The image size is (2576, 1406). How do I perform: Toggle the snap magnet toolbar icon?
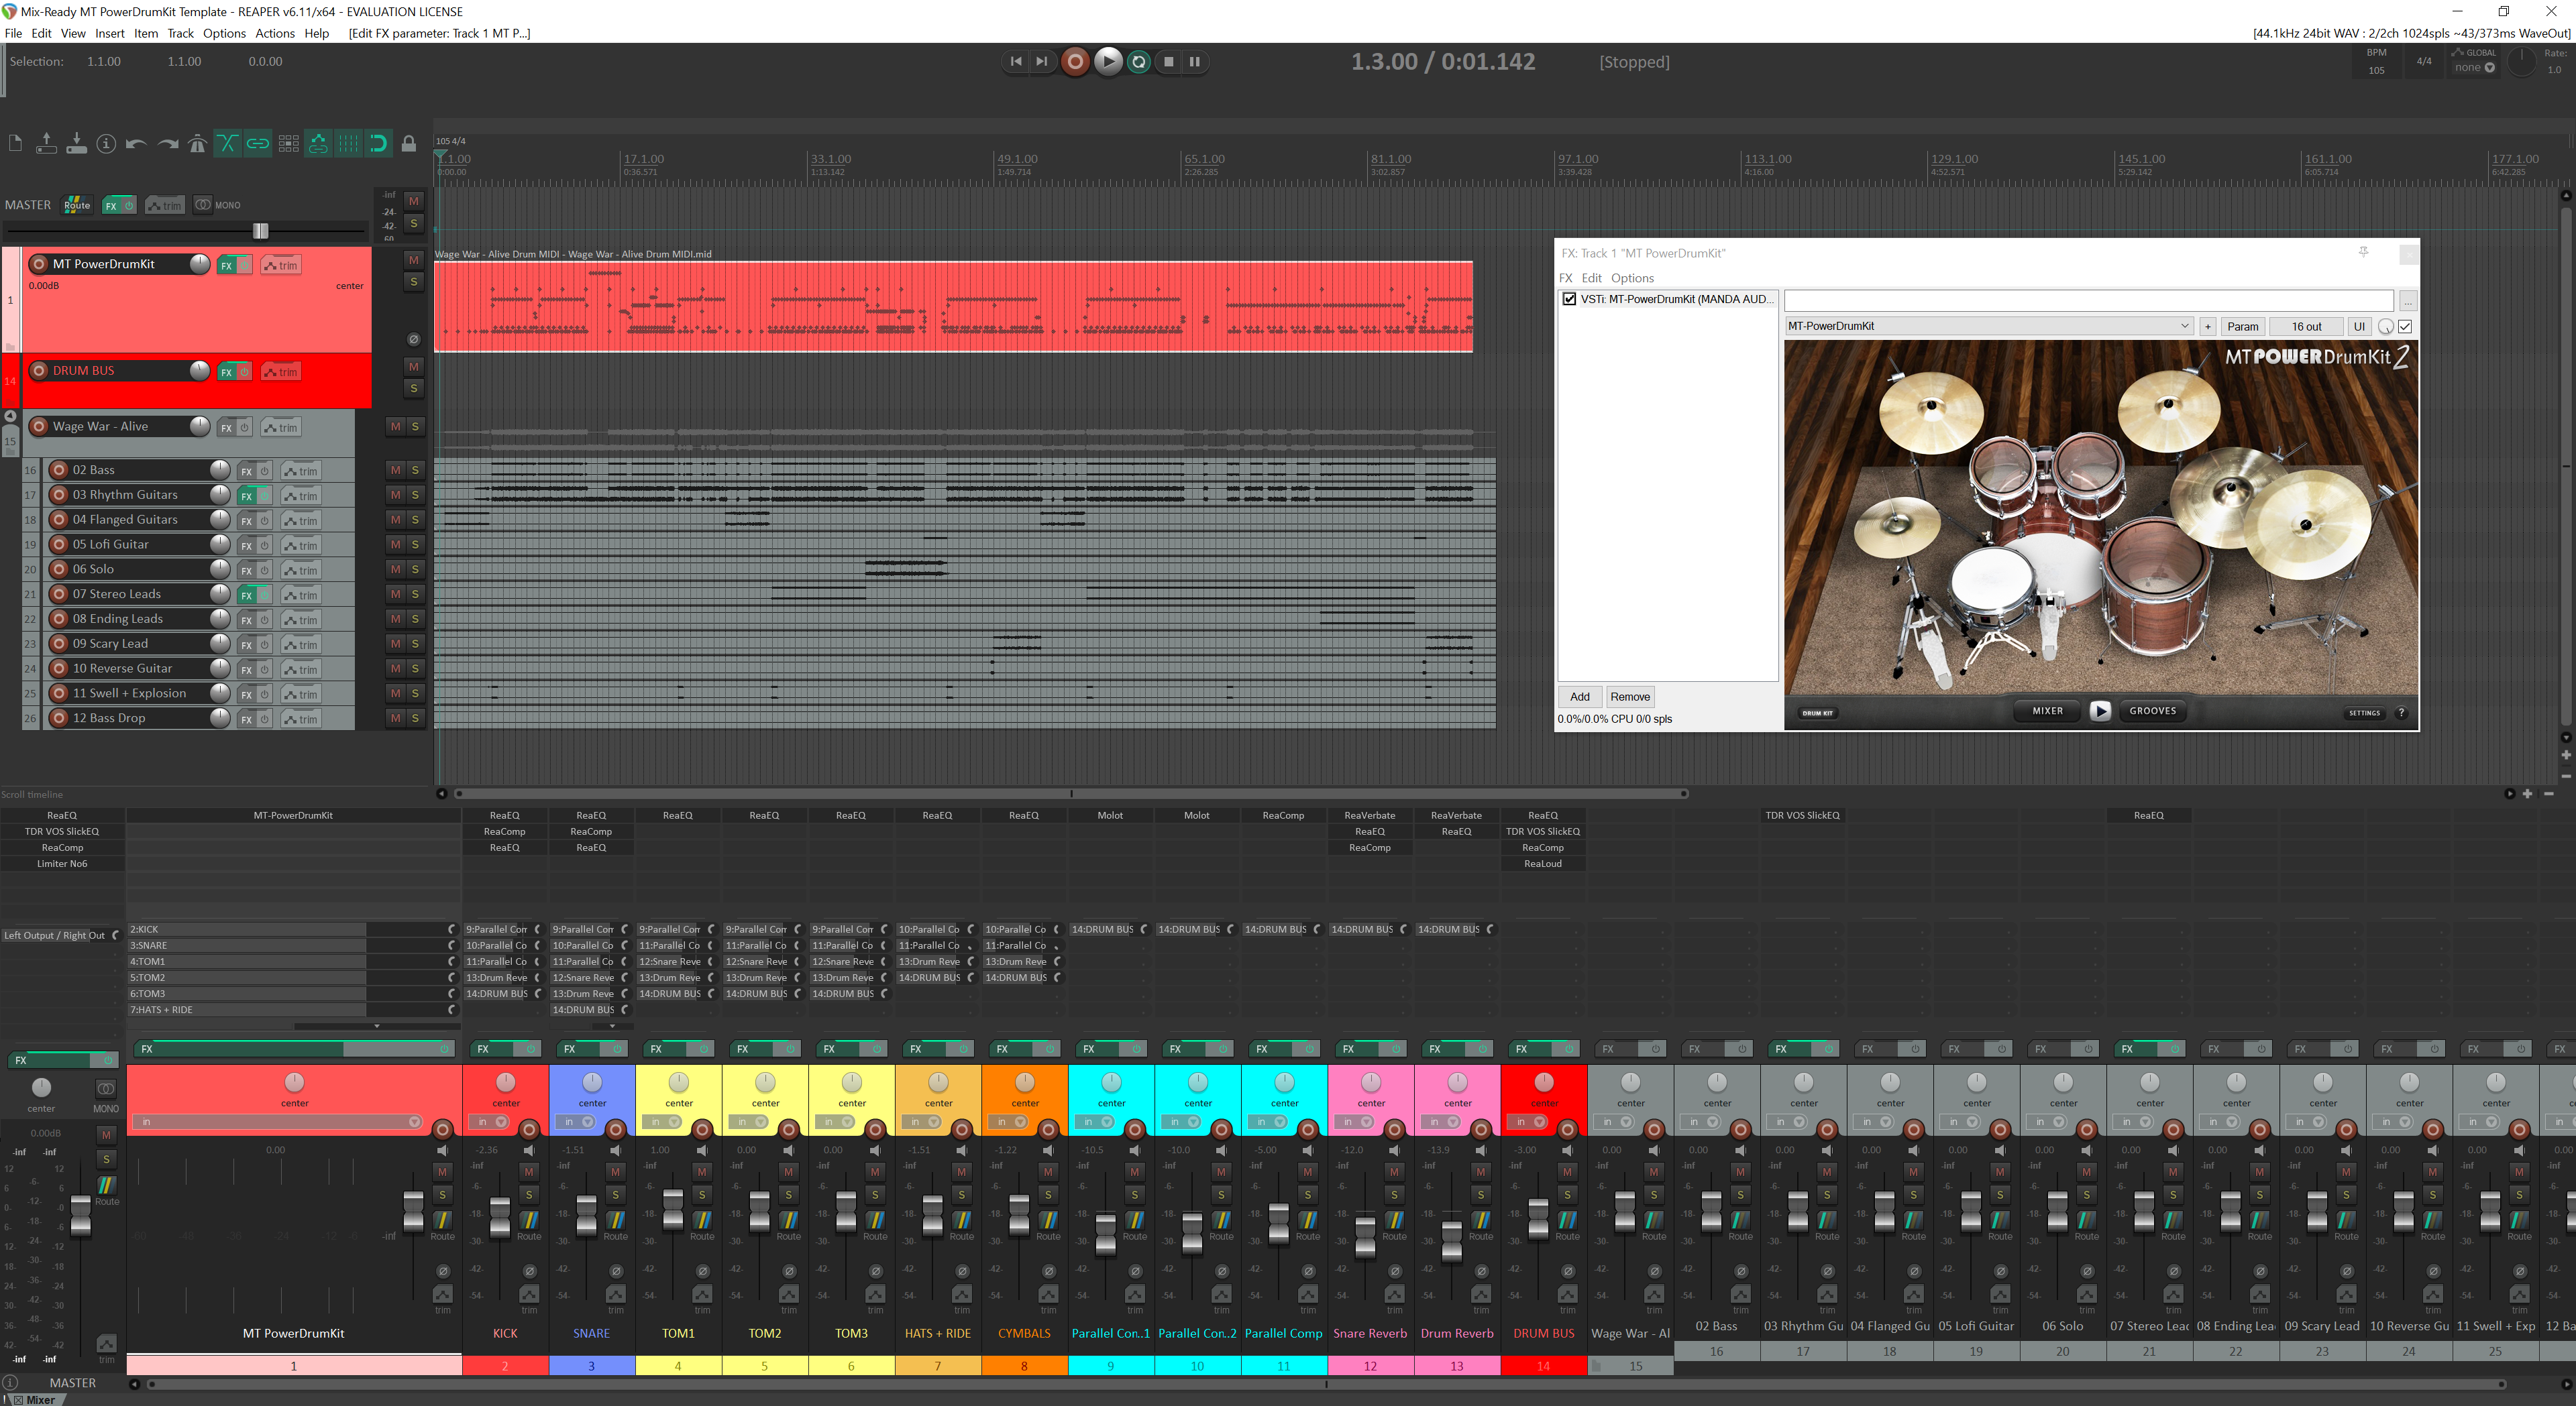(378, 144)
